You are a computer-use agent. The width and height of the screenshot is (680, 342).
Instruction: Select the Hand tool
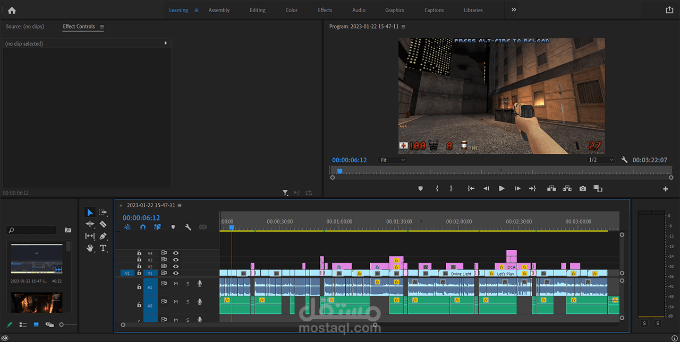tap(90, 248)
